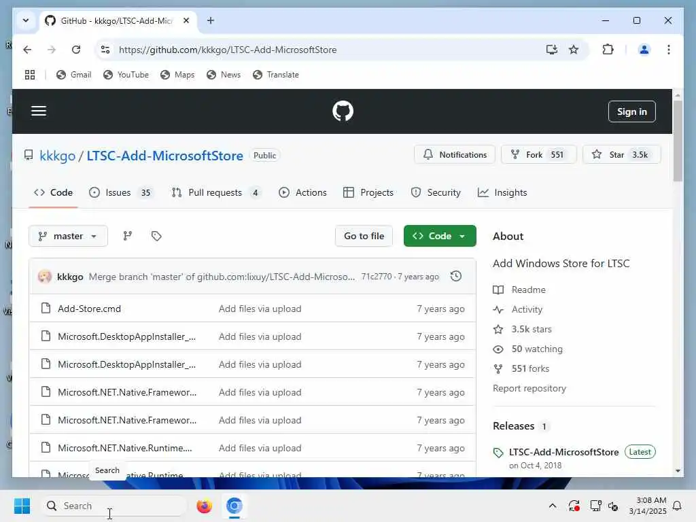Open the tags icon next to branches
The width and height of the screenshot is (696, 522).
coord(156,236)
